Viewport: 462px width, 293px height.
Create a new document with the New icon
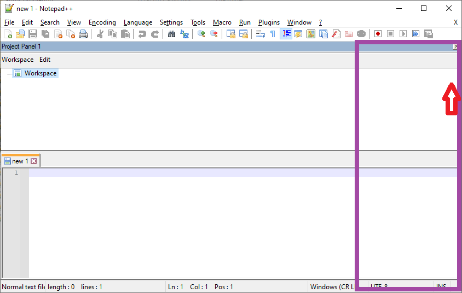(x=8, y=34)
